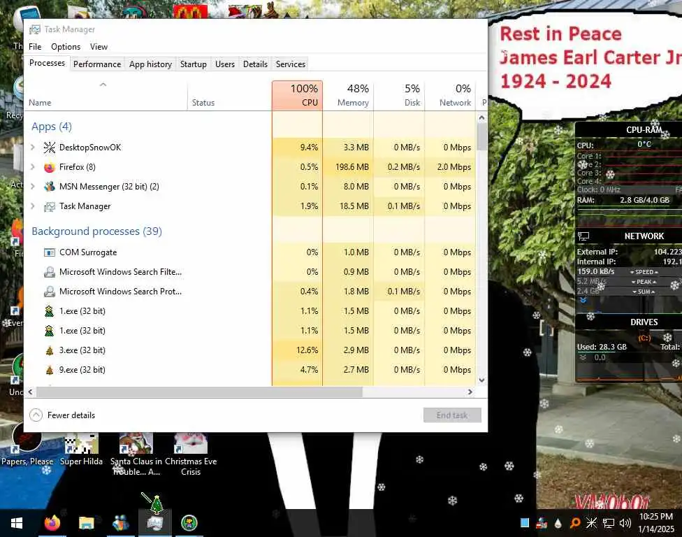This screenshot has width=682, height=537.
Task: Click the DesktopSnowOK snowflake icon
Action: (50, 148)
